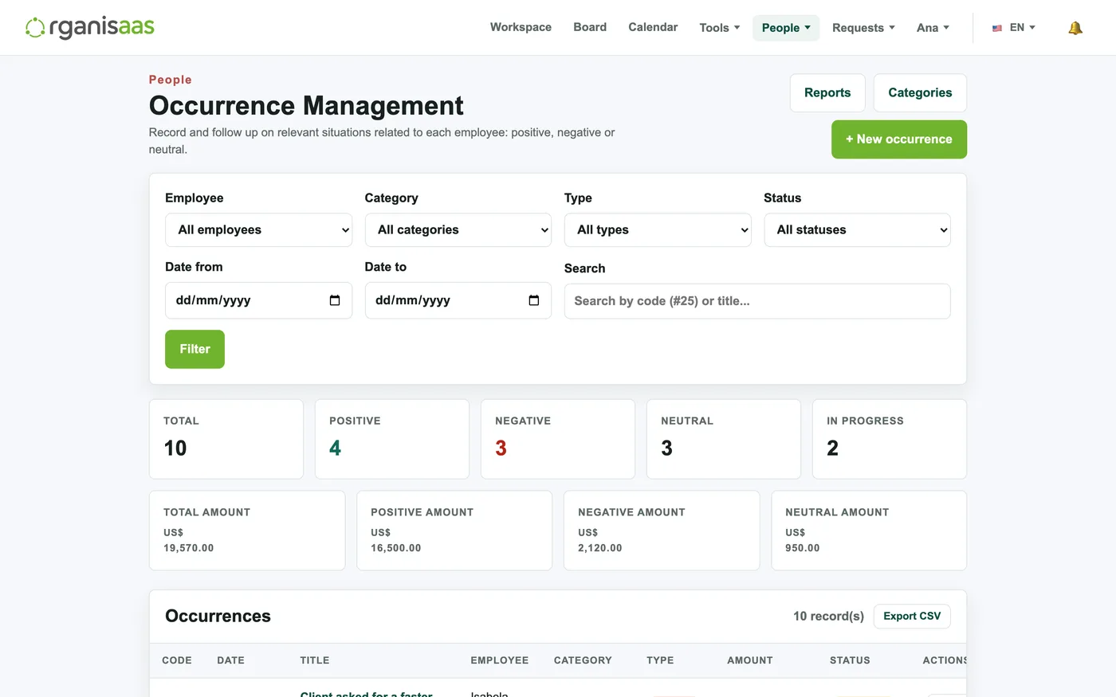Expand the Employee filter dropdown

(258, 230)
